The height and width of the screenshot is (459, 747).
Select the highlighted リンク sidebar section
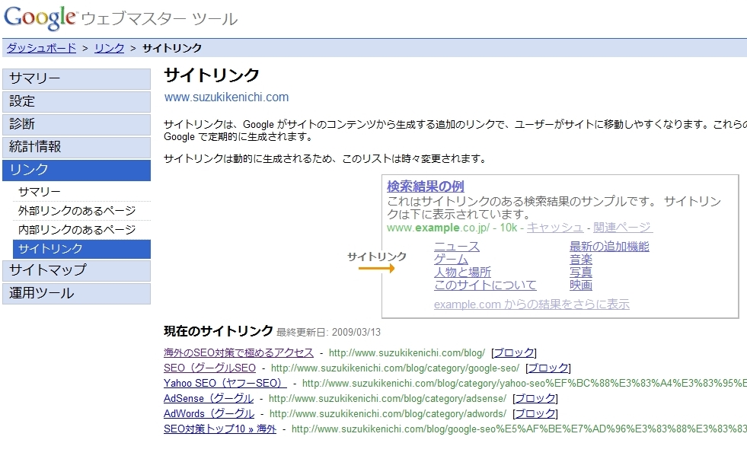coord(76,170)
